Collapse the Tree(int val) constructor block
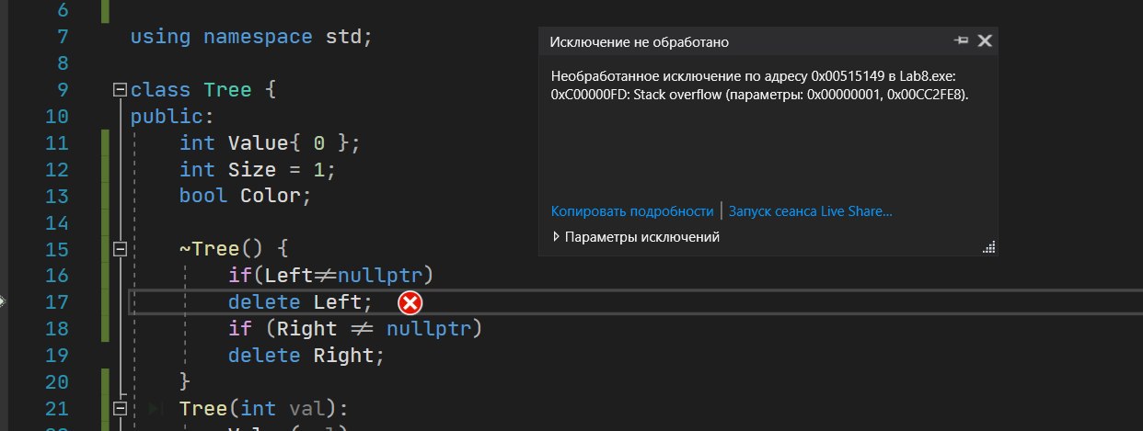This screenshot has height=431, width=1143. pos(118,408)
